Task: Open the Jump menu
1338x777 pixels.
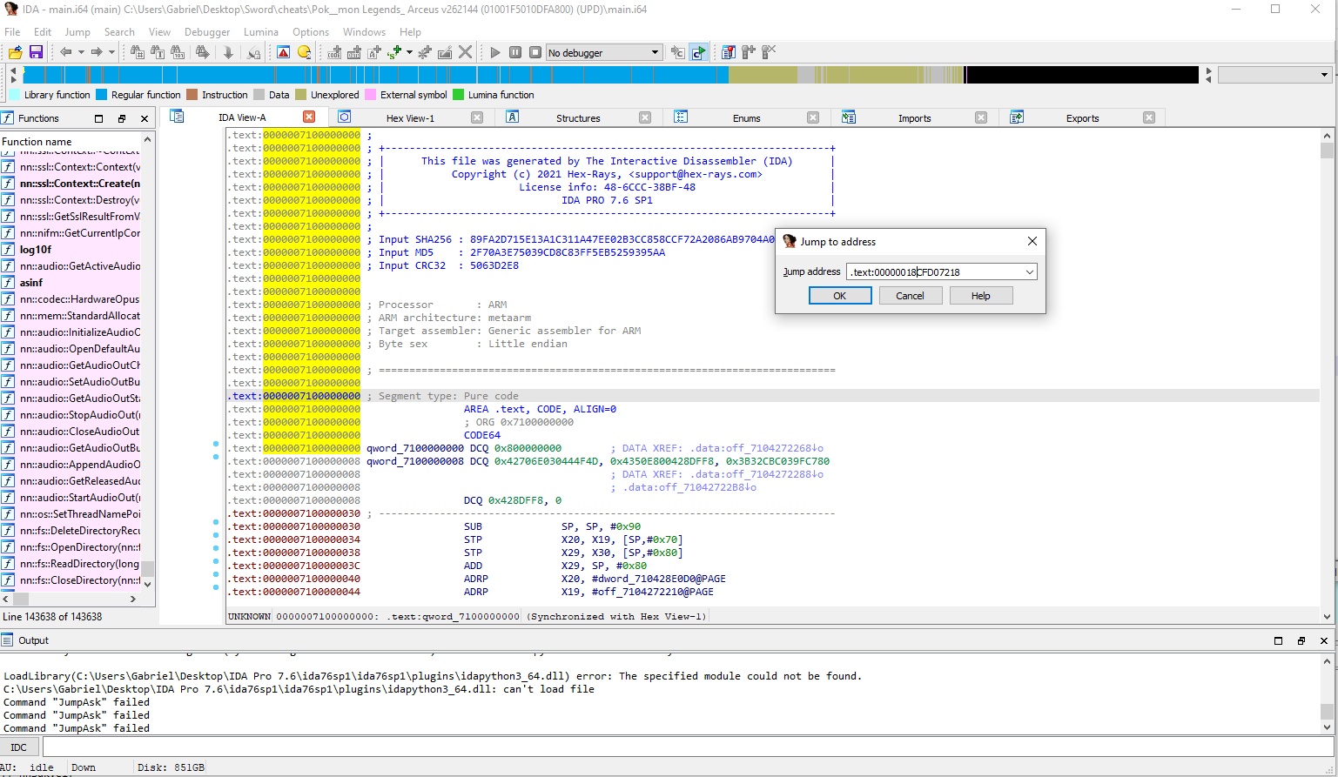Action: (77, 31)
